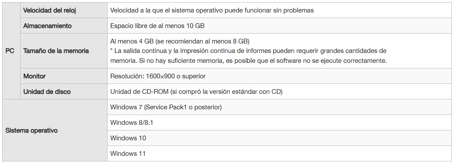
Task: Click the Unidad de disco label
Action: (x=47, y=92)
